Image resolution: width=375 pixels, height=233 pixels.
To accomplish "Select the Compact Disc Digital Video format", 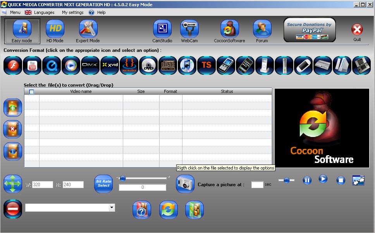I will 168,65.
